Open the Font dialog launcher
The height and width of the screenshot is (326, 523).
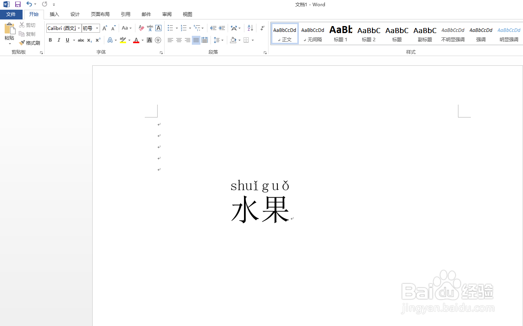coord(161,53)
